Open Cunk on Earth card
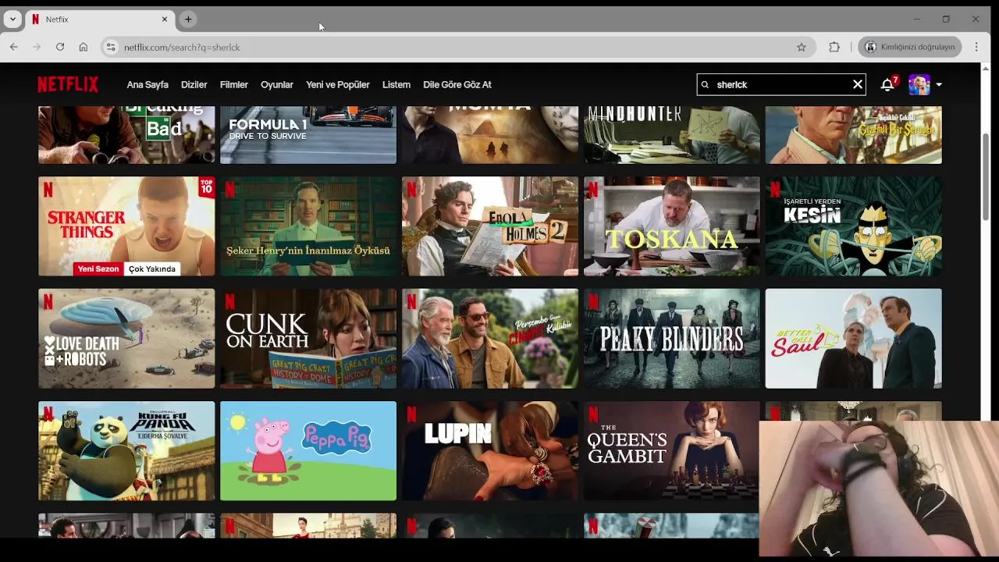Viewport: 999px width, 562px height. click(308, 338)
